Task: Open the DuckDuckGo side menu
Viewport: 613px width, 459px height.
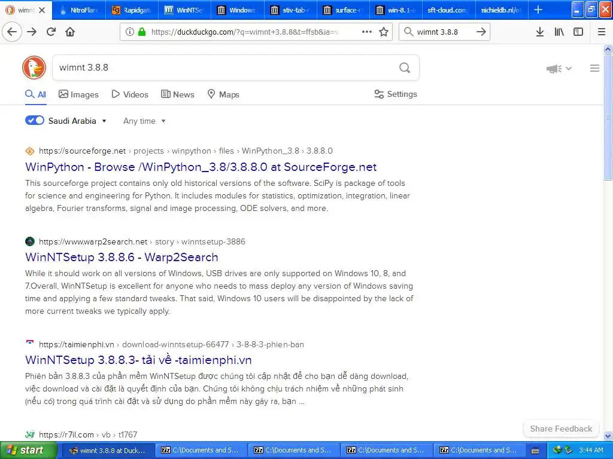Action: pos(594,68)
